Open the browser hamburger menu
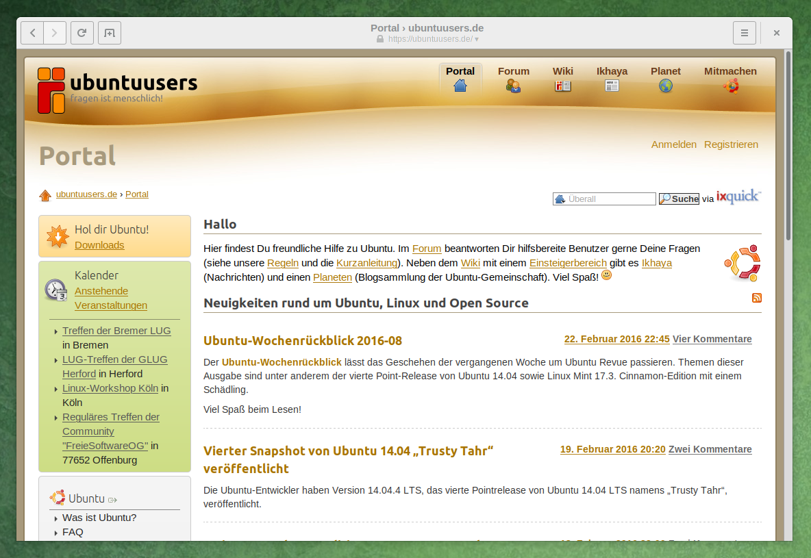Image resolution: width=811 pixels, height=558 pixels. click(x=745, y=33)
